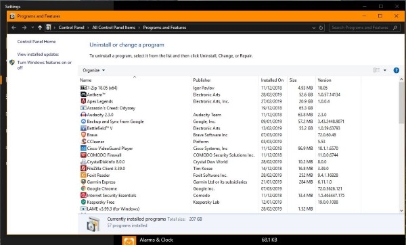Expand chevron after All Control Panel Items
The width and height of the screenshot is (406, 245).
139,28
